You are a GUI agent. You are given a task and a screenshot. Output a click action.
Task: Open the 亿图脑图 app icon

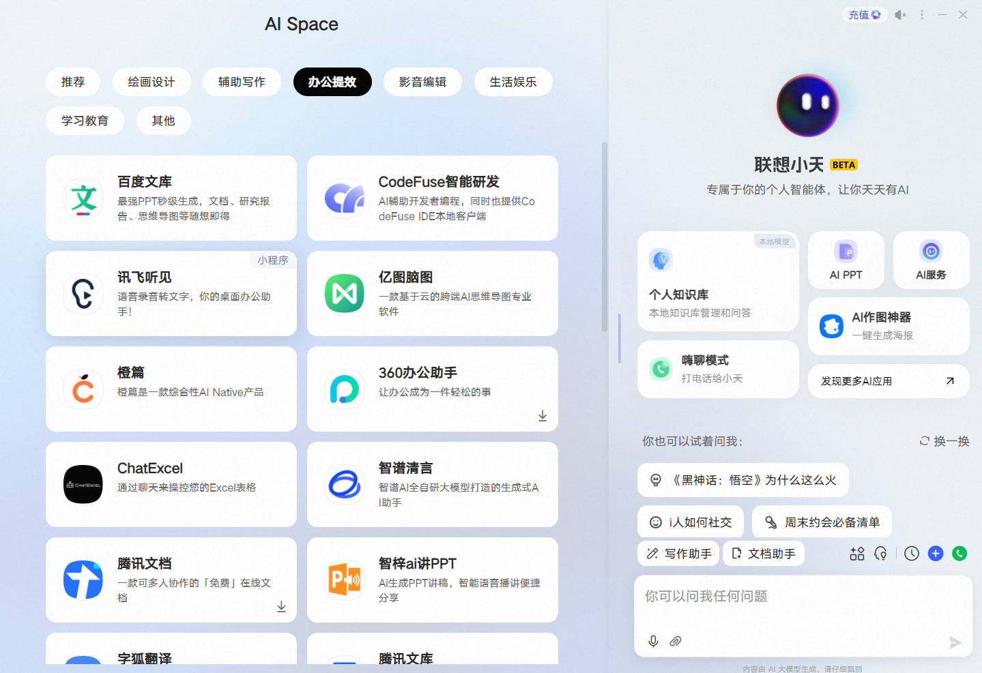point(345,294)
